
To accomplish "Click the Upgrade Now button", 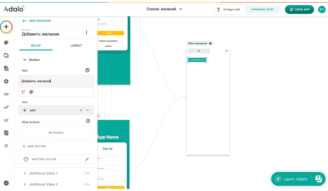I will click(x=262, y=10).
